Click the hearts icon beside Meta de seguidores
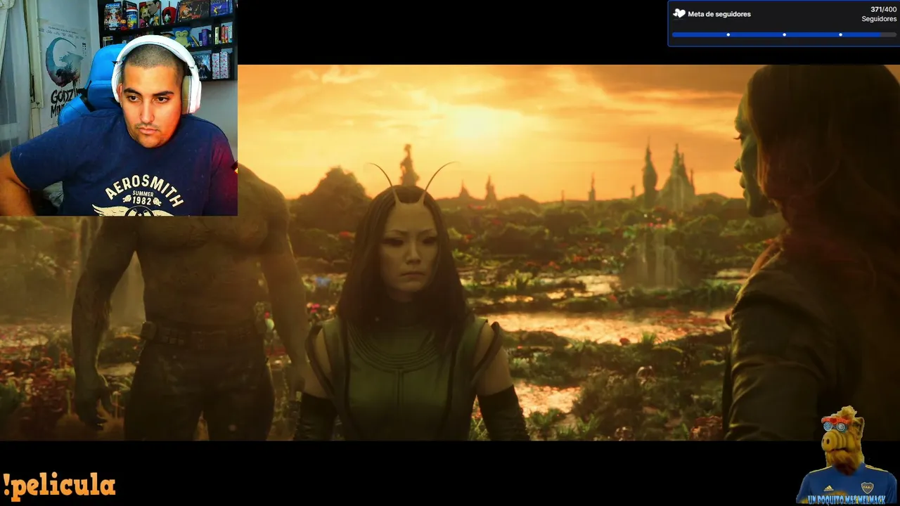Screen dimensions: 900x506 tap(679, 13)
